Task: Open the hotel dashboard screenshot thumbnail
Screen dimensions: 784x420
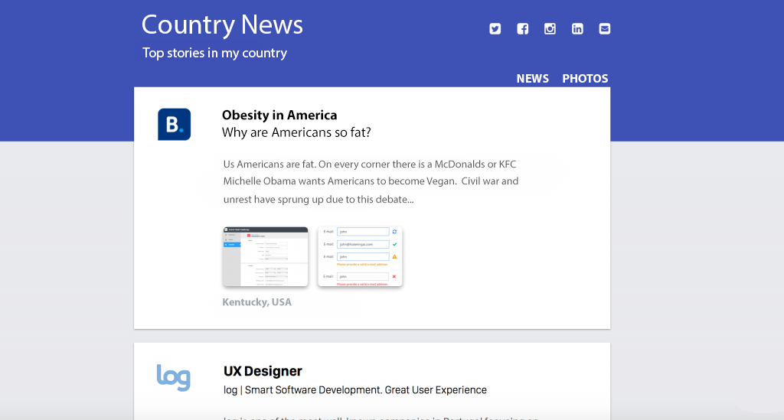Action: [x=265, y=256]
